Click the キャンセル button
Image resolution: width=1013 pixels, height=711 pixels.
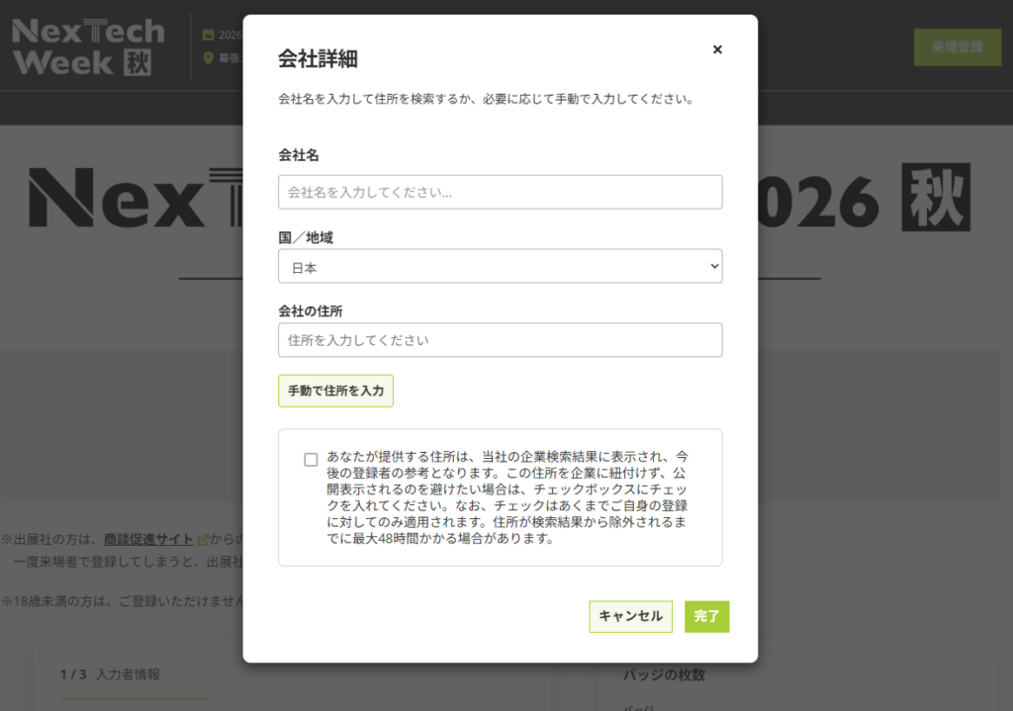point(630,616)
